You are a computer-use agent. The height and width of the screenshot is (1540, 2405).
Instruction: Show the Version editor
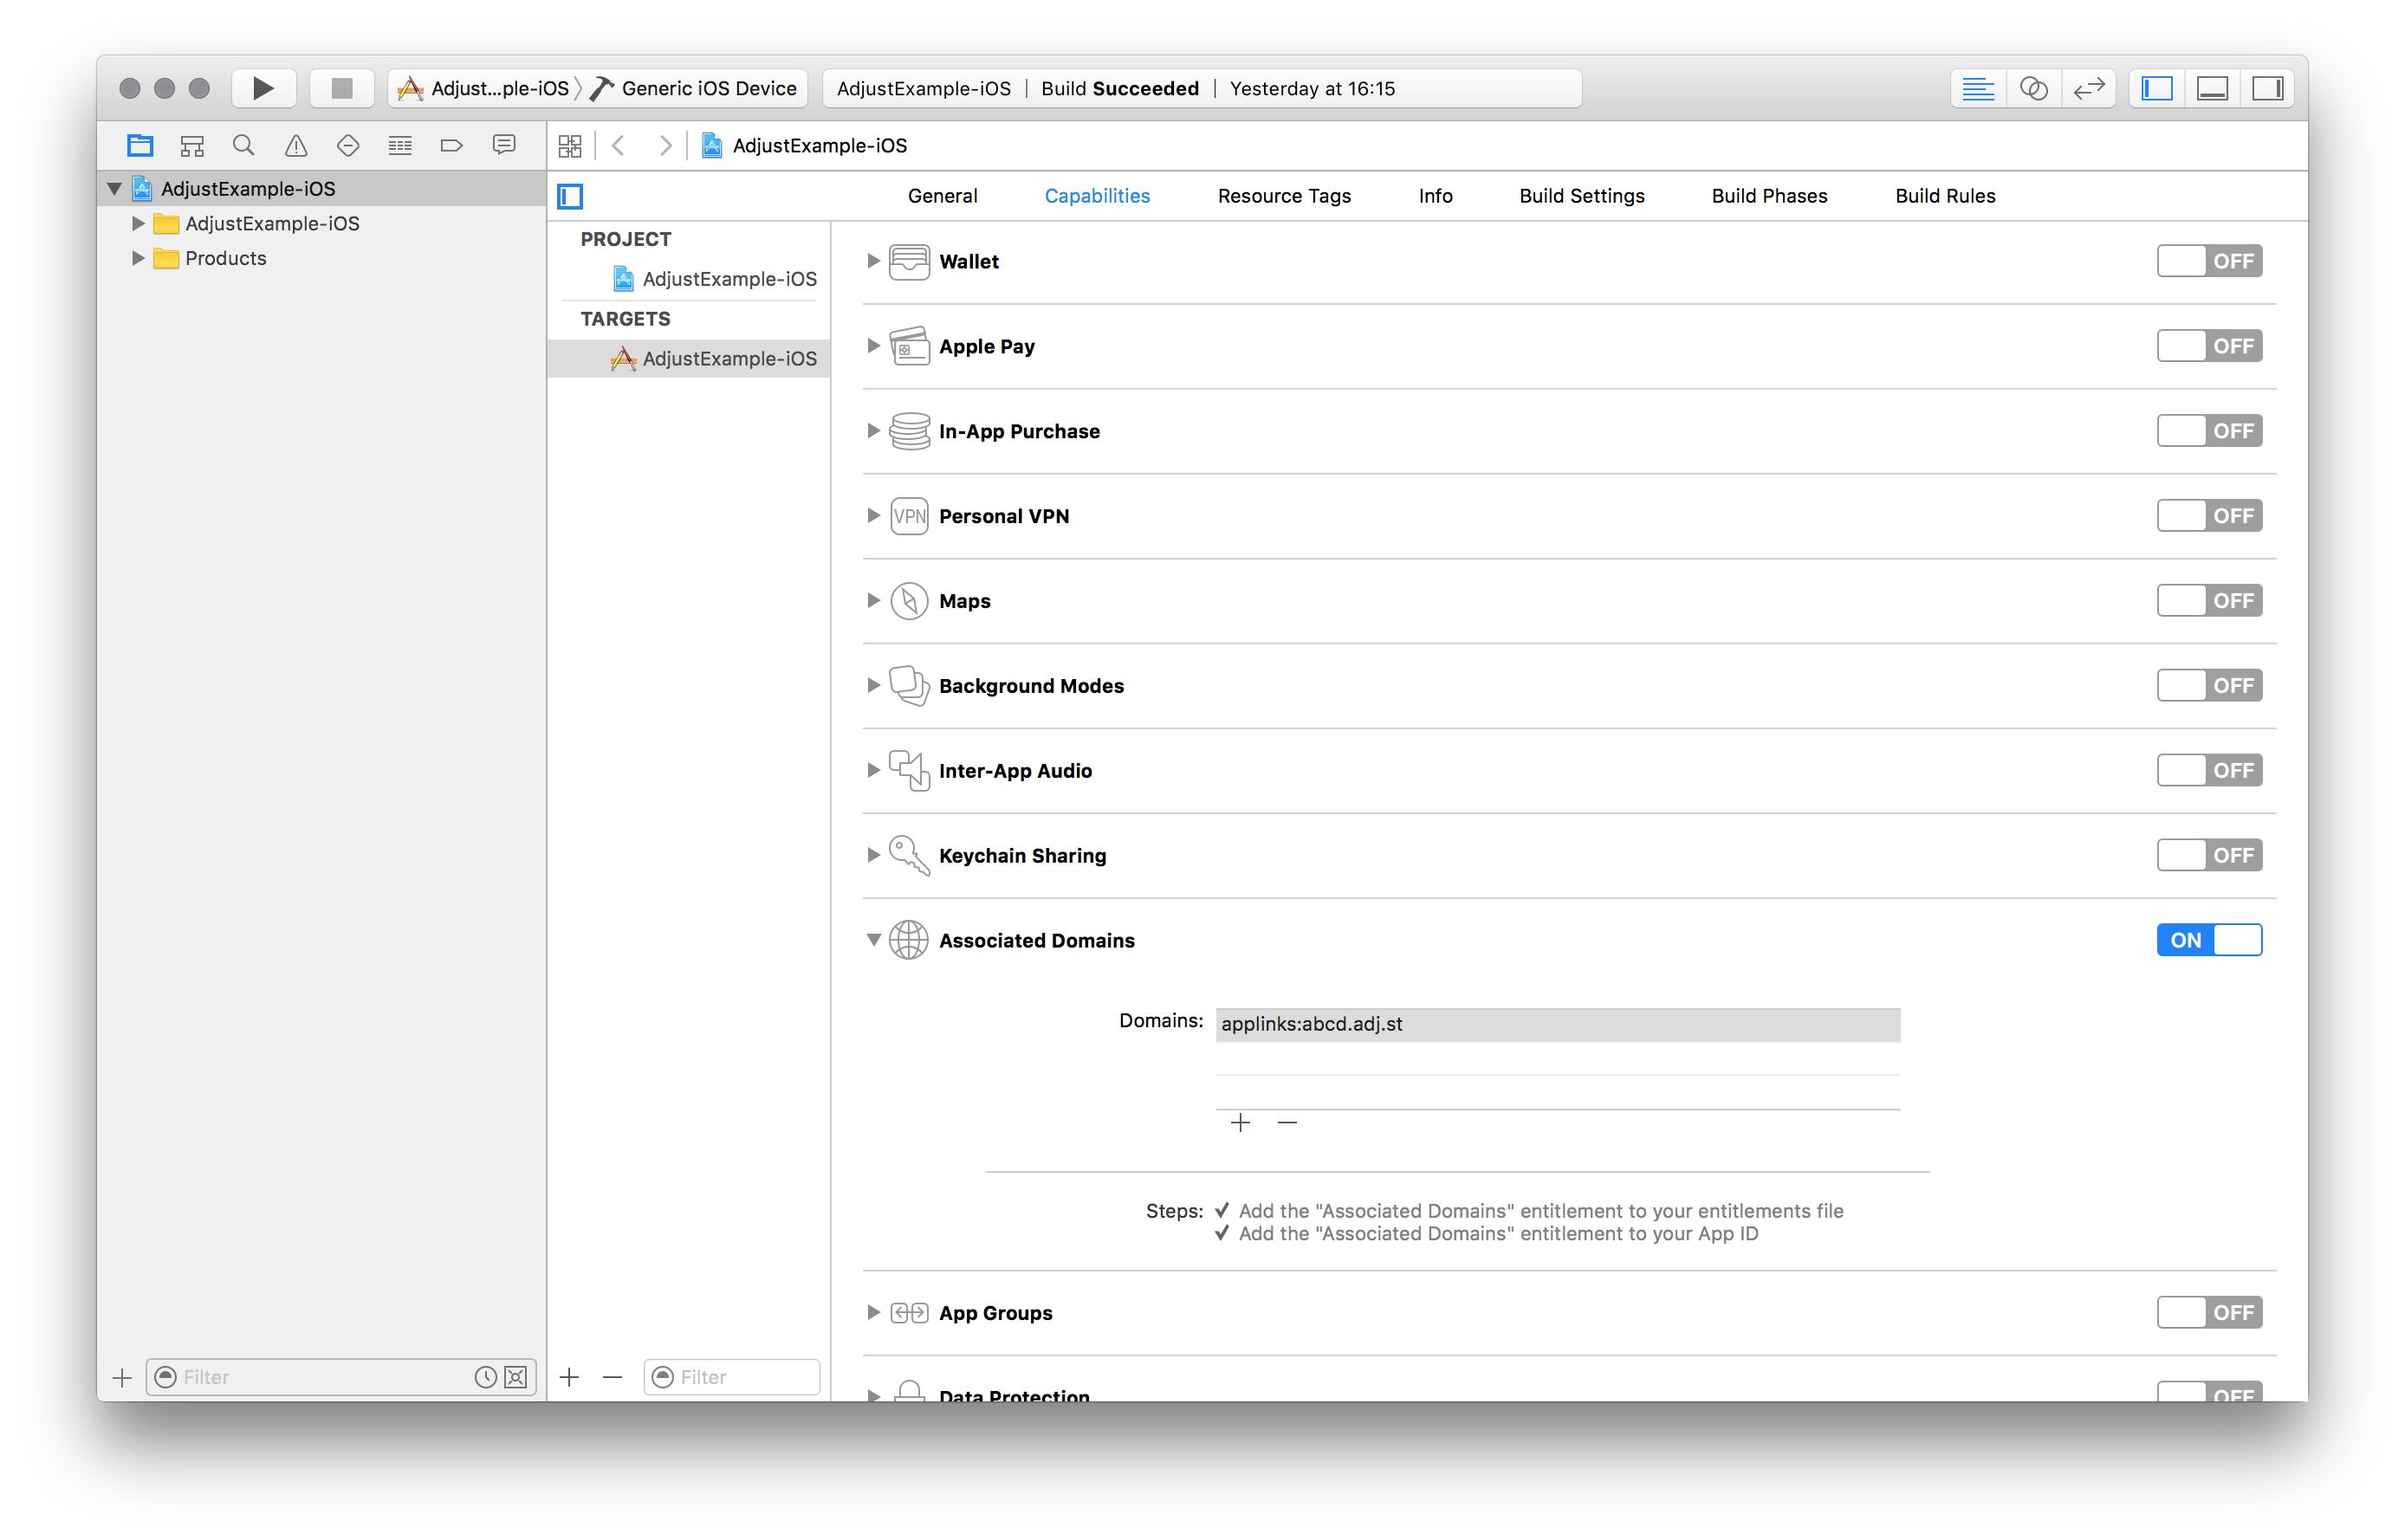tap(2088, 88)
